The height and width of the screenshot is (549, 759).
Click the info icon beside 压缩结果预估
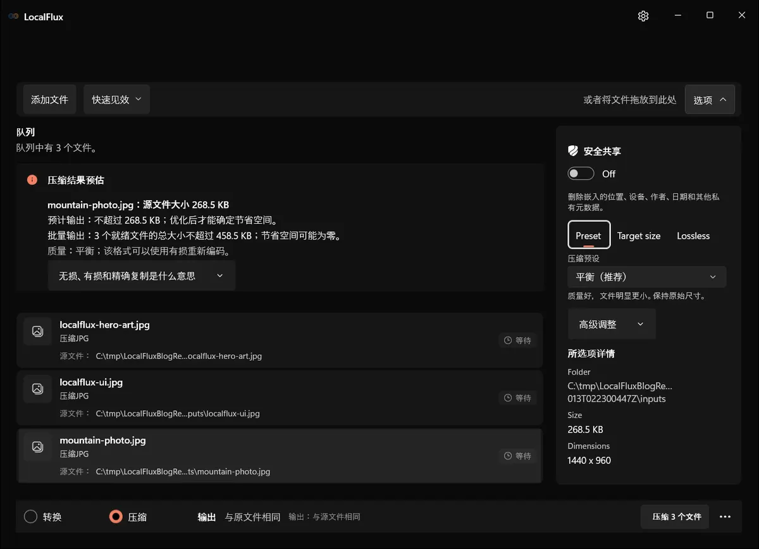[32, 180]
